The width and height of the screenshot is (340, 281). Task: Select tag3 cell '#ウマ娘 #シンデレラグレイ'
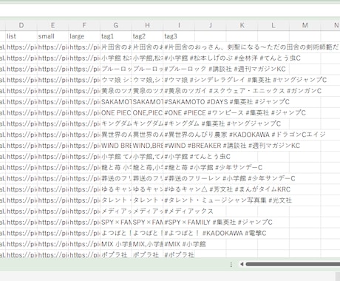click(179, 80)
